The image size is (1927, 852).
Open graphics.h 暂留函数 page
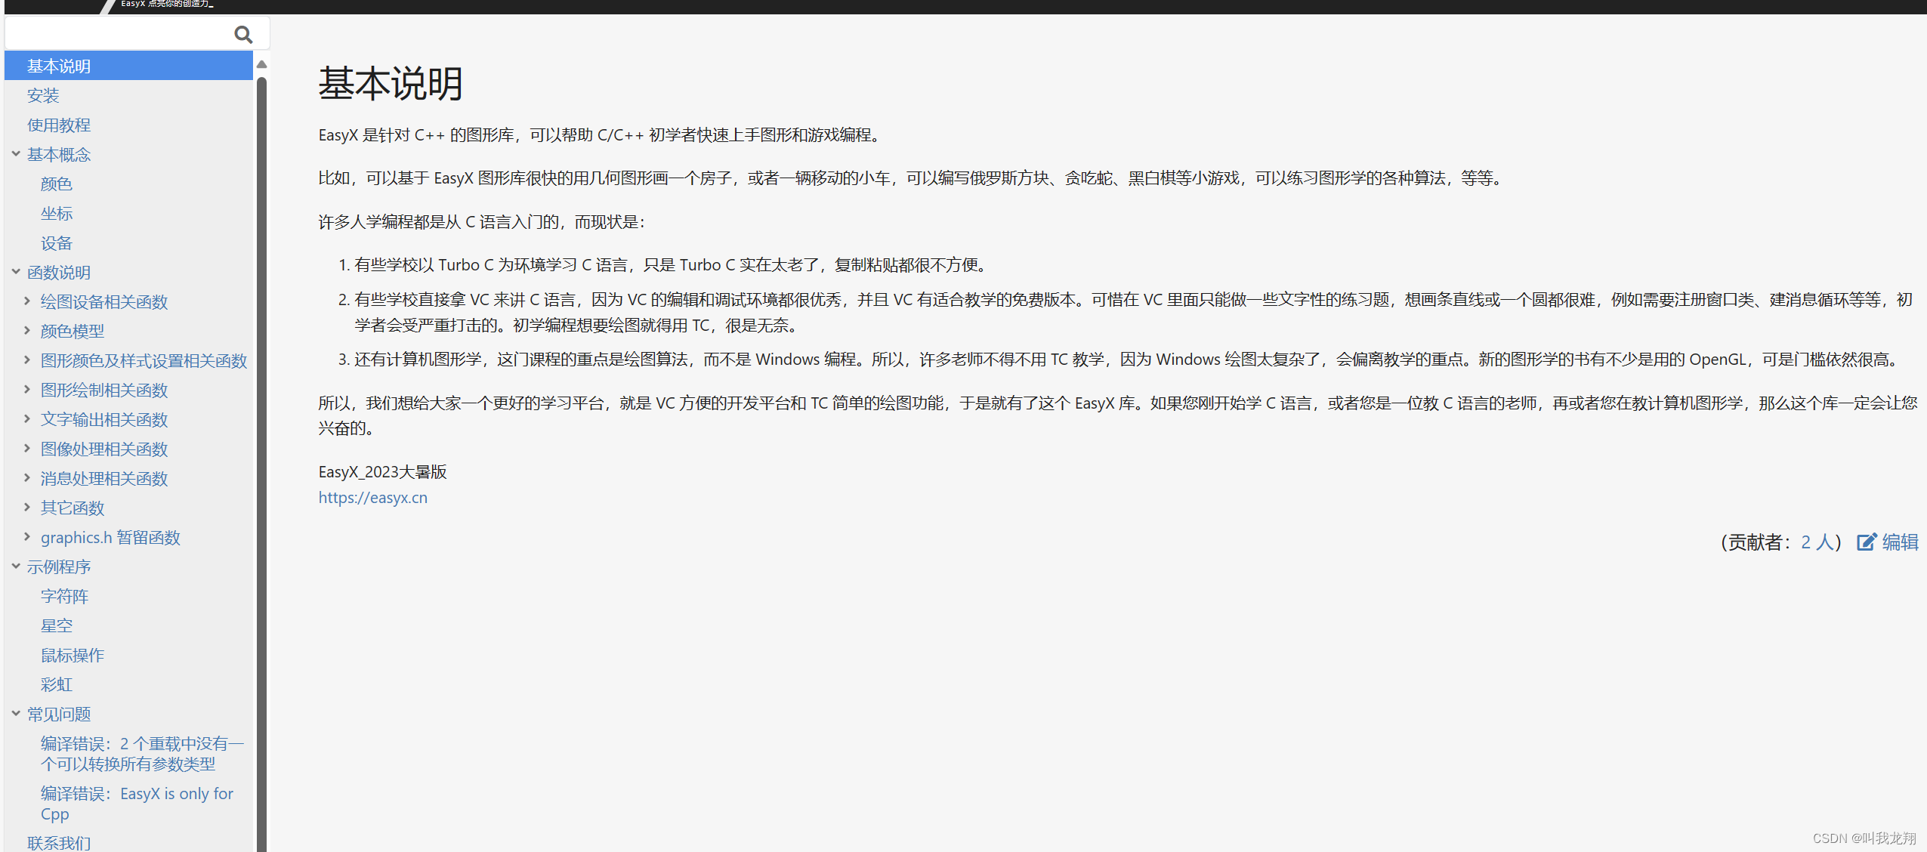tap(111, 537)
